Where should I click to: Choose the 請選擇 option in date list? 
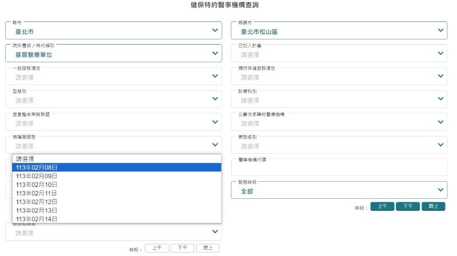(x=117, y=159)
